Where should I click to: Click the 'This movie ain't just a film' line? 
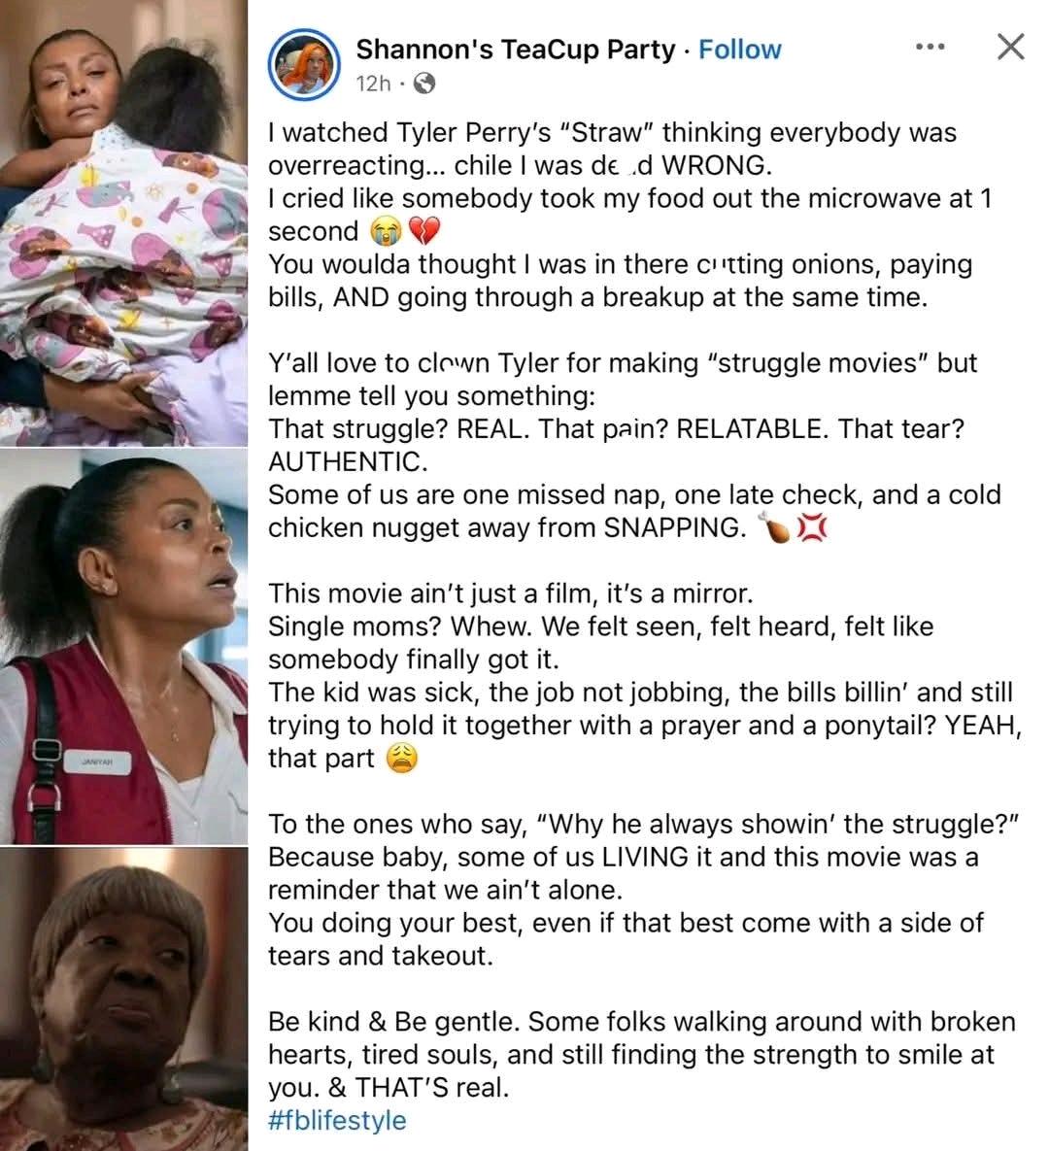pyautogui.click(x=510, y=593)
